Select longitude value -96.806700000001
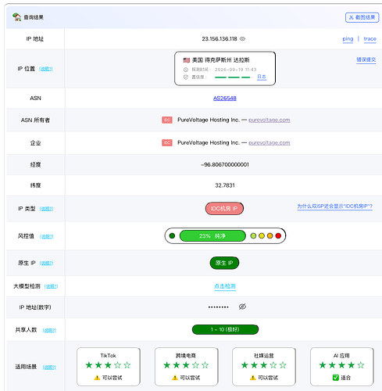Viewport: 382px width, 391px height. click(x=225, y=164)
